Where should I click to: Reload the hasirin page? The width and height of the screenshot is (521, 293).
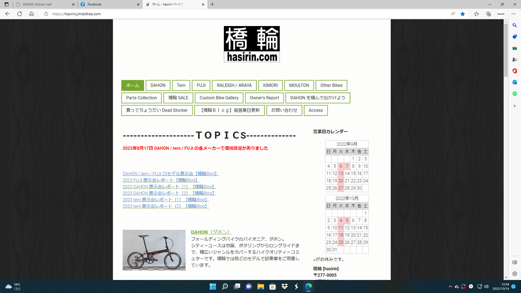(x=19, y=13)
